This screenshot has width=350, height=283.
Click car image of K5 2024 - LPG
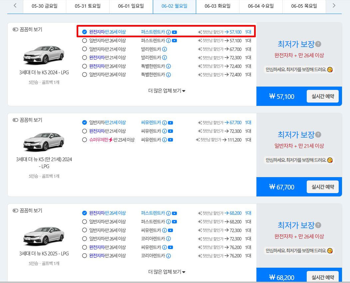(44, 55)
